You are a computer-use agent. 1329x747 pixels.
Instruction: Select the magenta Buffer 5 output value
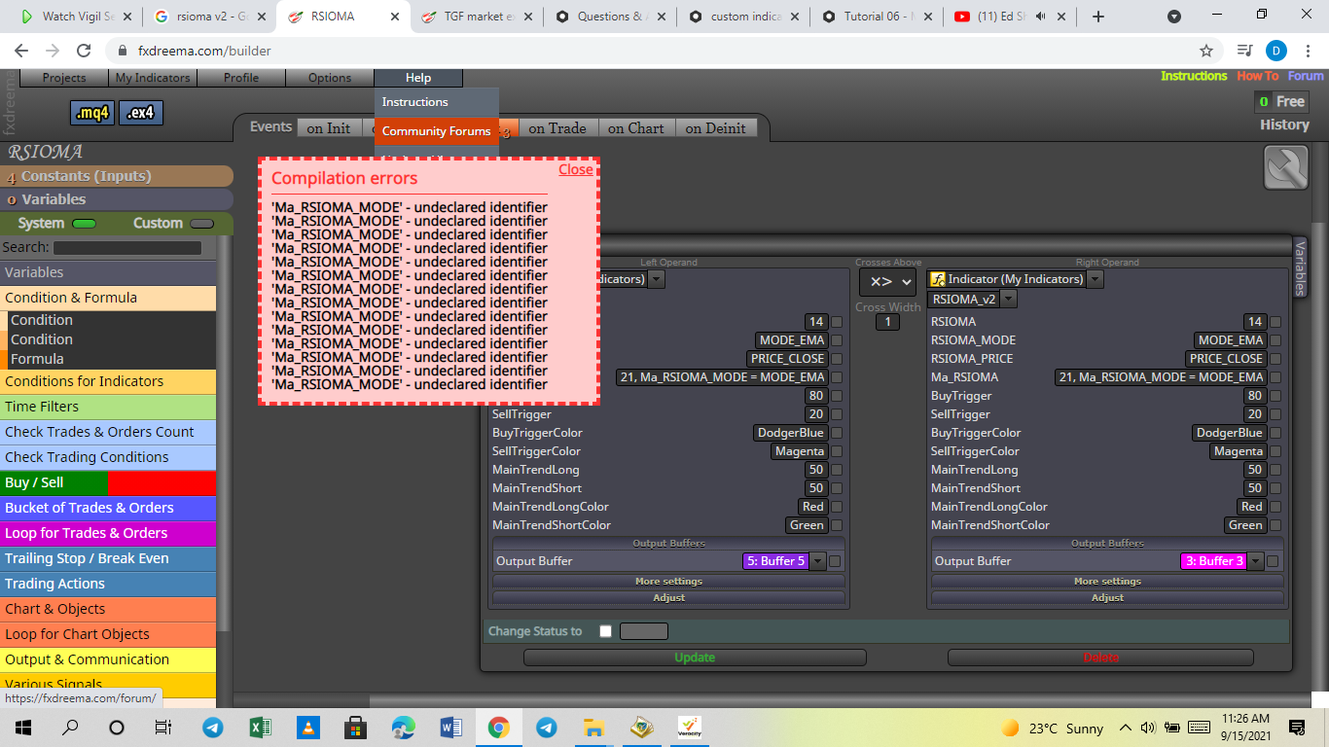tap(775, 561)
